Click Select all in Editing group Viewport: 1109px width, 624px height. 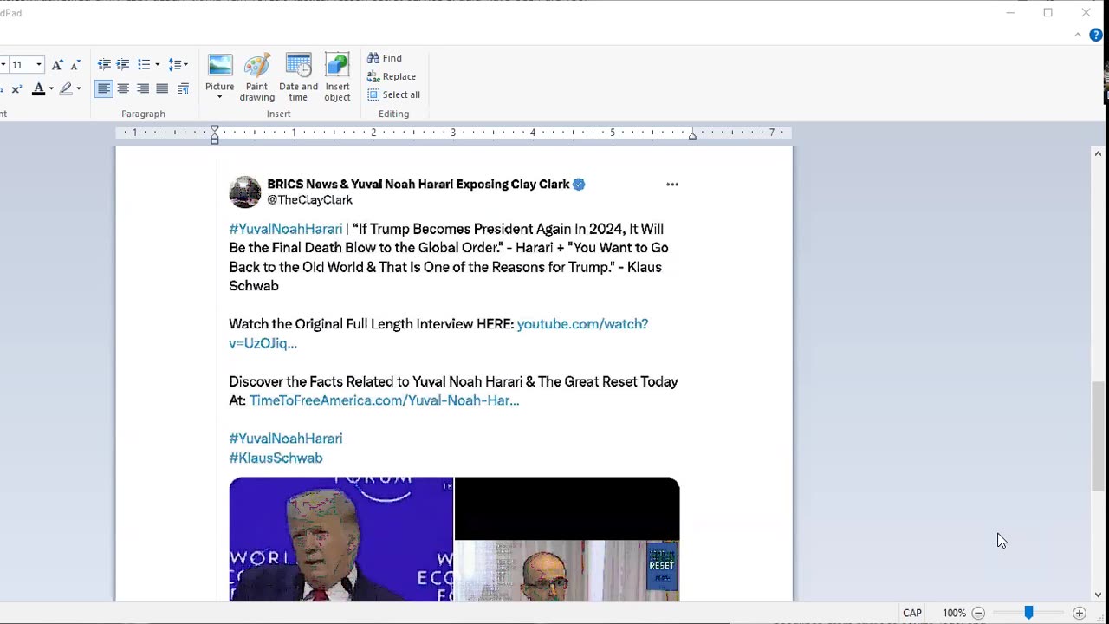tap(394, 94)
